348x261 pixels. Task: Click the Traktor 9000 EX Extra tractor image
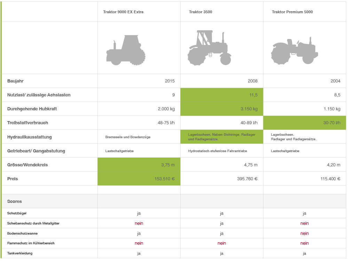point(126,50)
